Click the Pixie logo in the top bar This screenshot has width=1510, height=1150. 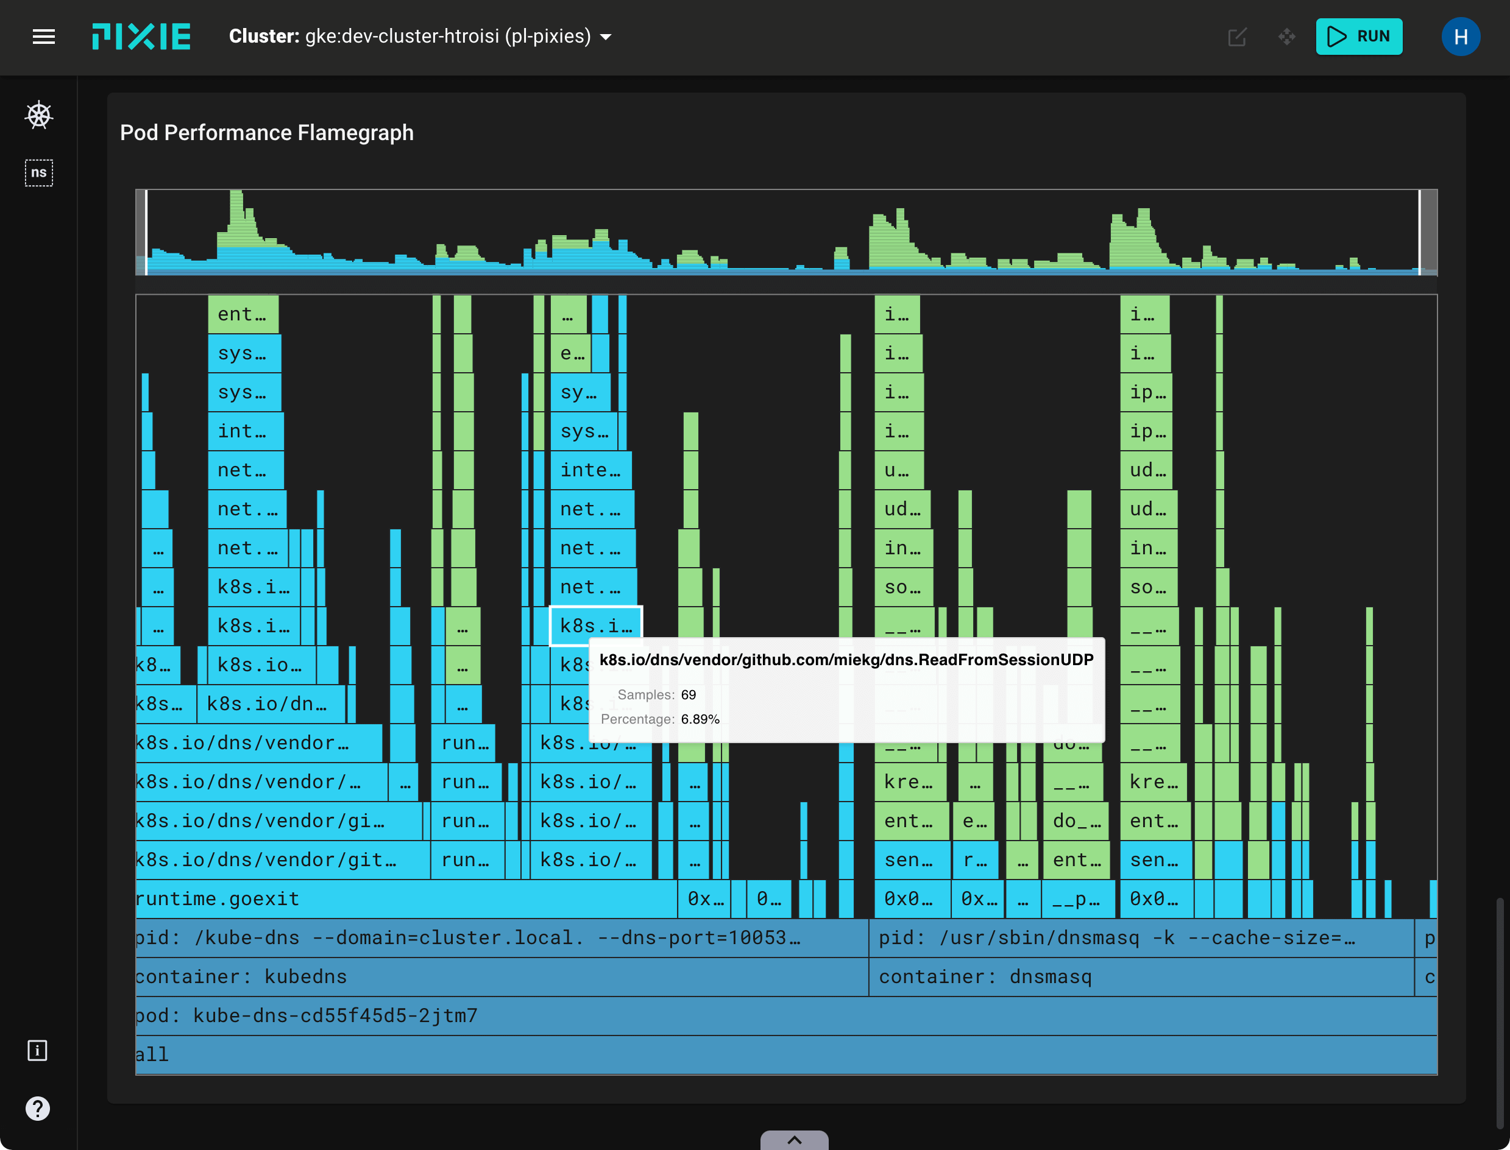(x=140, y=37)
